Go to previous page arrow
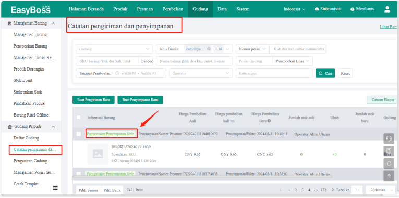399x198 pixels. coord(281,190)
